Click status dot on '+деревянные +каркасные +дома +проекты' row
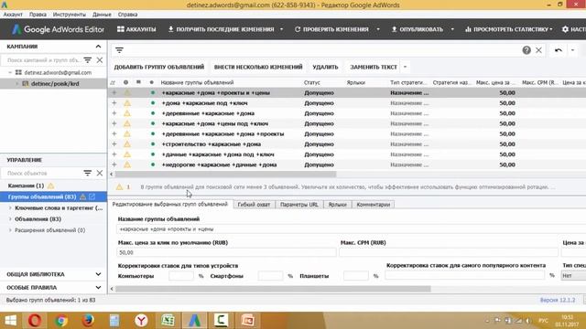 pyautogui.click(x=153, y=134)
